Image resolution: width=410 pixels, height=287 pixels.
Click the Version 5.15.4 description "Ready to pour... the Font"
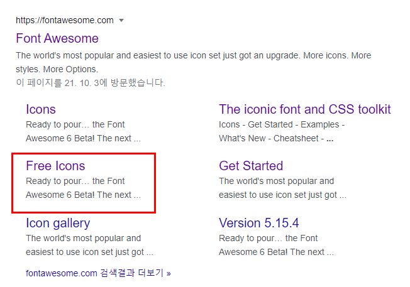pyautogui.click(x=269, y=238)
